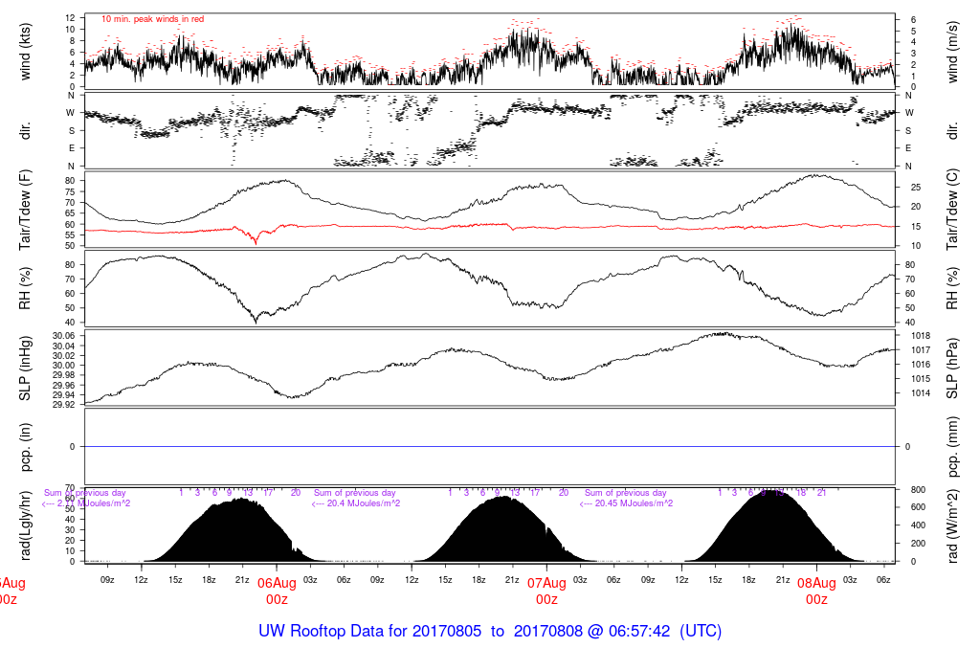Click the '29.96' tick on the SLP axis

pos(64,385)
